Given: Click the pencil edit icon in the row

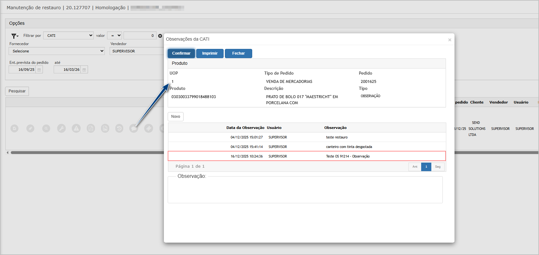Looking at the screenshot, I should [x=30, y=129].
